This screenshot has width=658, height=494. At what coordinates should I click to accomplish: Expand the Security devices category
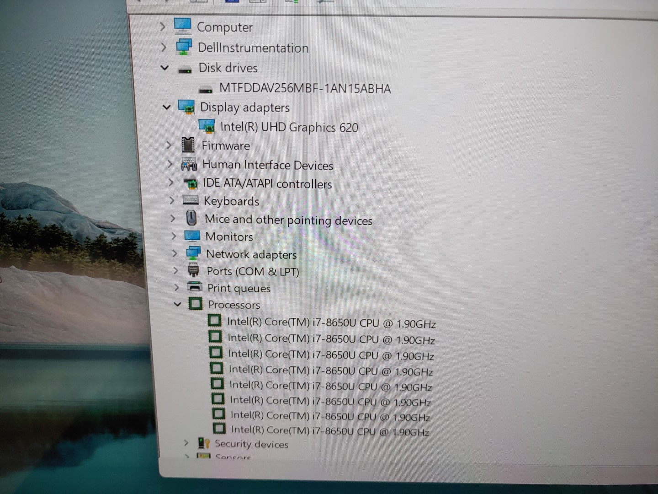click(x=186, y=443)
